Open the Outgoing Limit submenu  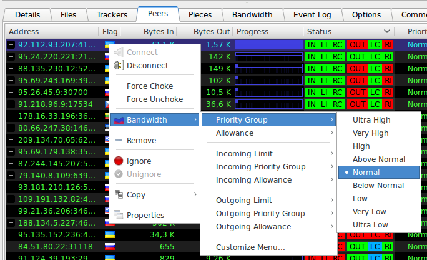click(268, 201)
